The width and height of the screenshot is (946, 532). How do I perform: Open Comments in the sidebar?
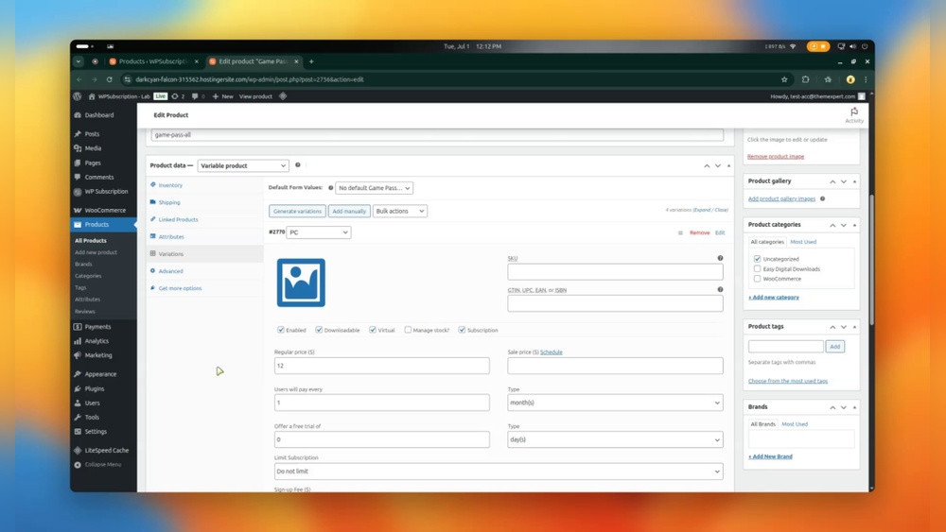(99, 177)
